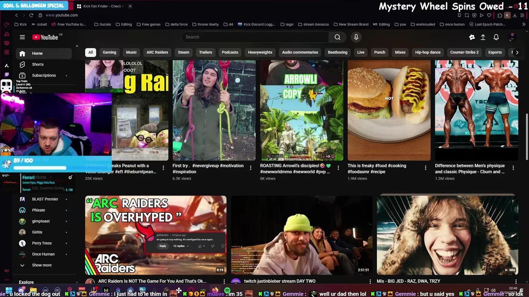Open more options for freaky food video

click(426, 167)
